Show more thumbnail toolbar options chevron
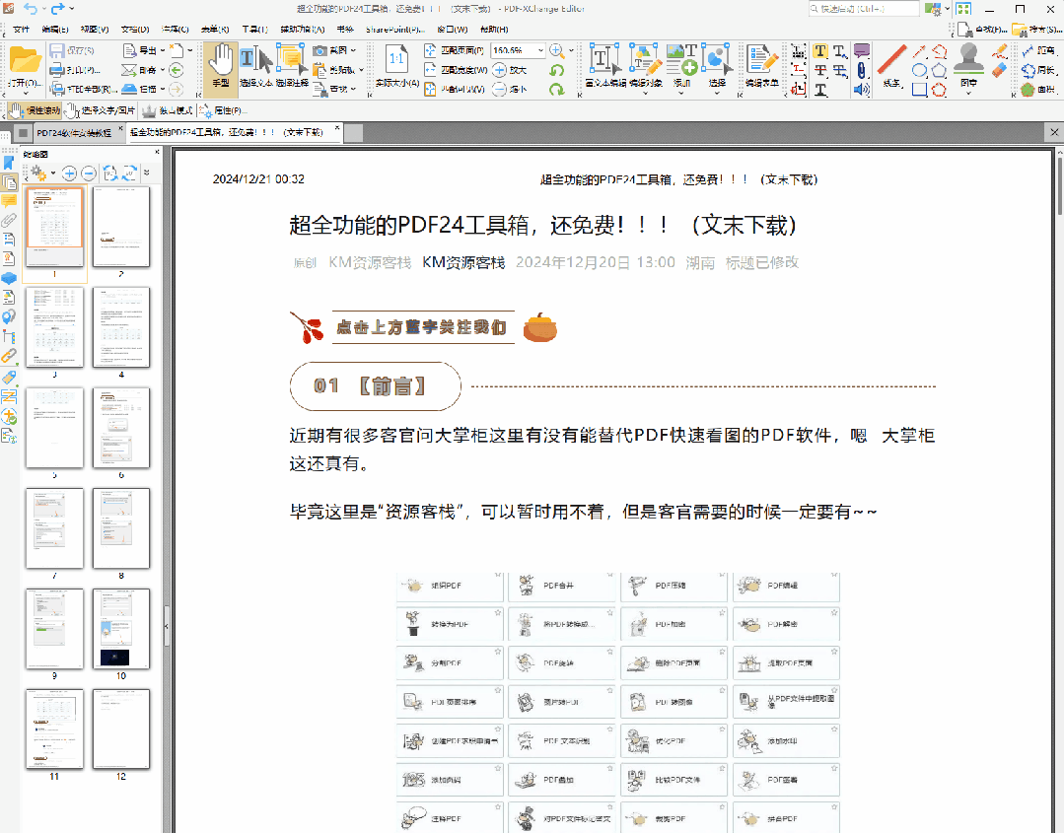The image size is (1064, 833). [147, 174]
